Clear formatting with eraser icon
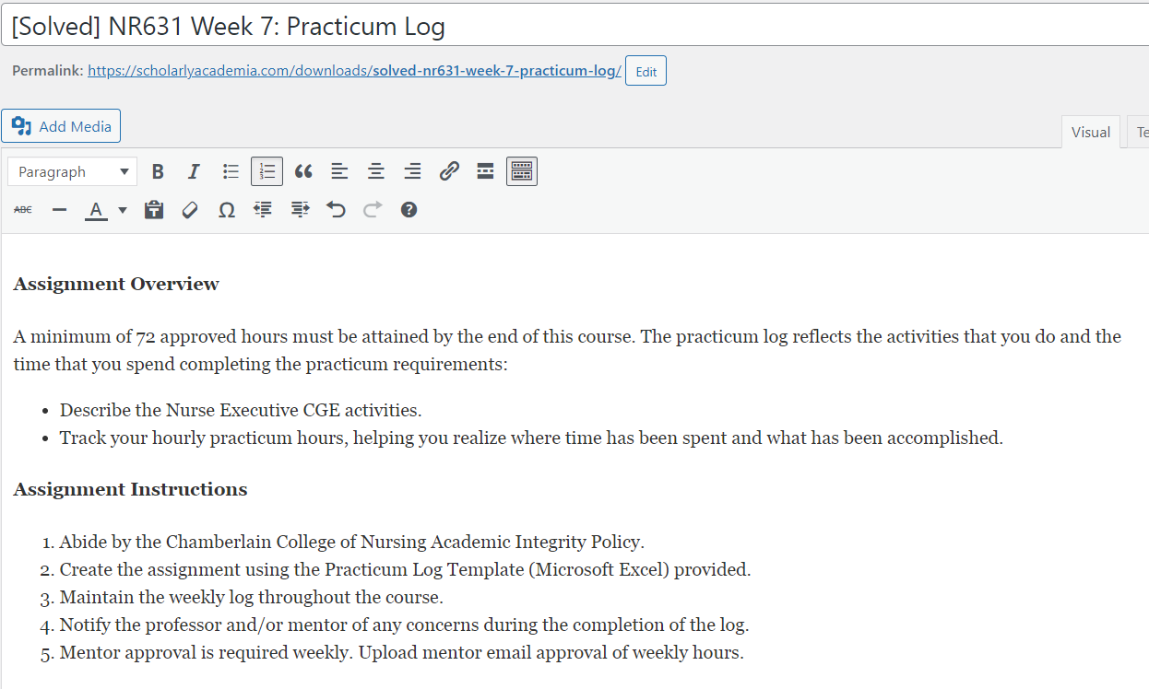The height and width of the screenshot is (689, 1149). (190, 210)
